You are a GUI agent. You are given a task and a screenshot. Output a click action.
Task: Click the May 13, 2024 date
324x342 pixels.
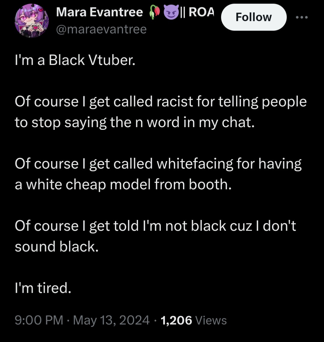[112, 320]
